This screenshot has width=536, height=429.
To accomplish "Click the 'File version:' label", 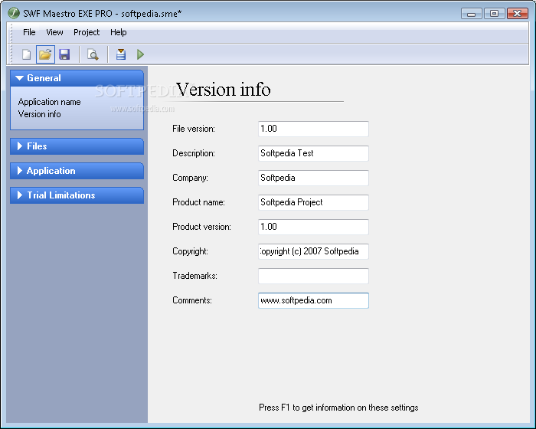I will tap(194, 129).
